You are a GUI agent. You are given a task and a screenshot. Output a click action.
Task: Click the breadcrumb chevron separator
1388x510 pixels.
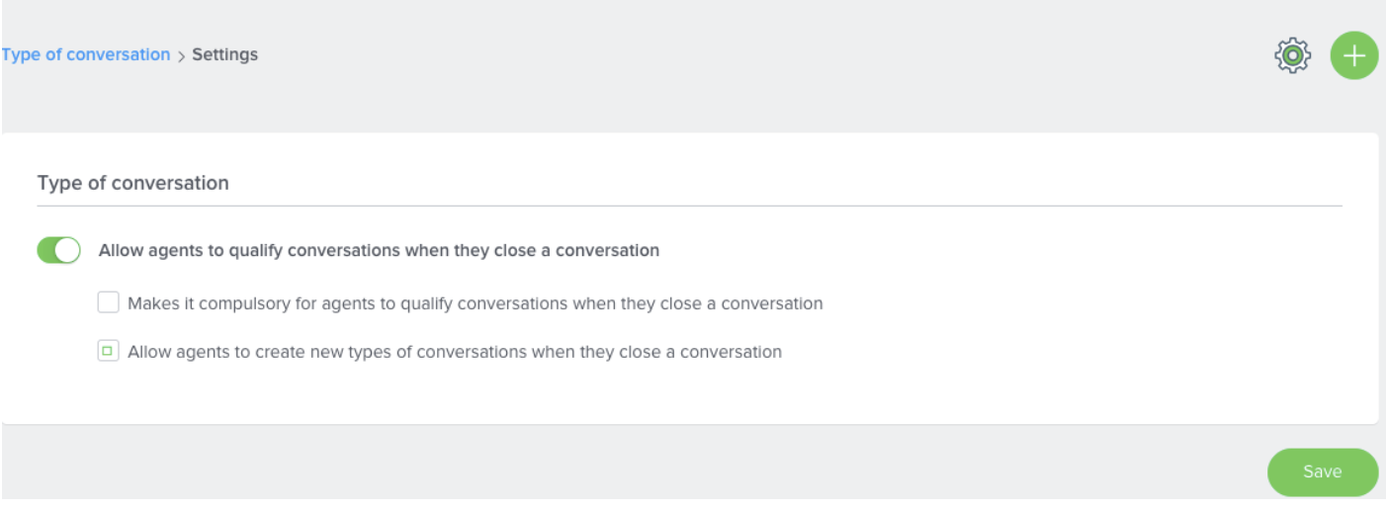coord(181,56)
